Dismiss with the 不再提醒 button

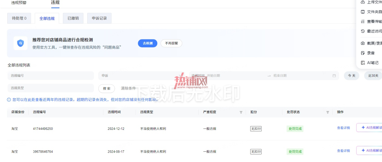click(171, 43)
